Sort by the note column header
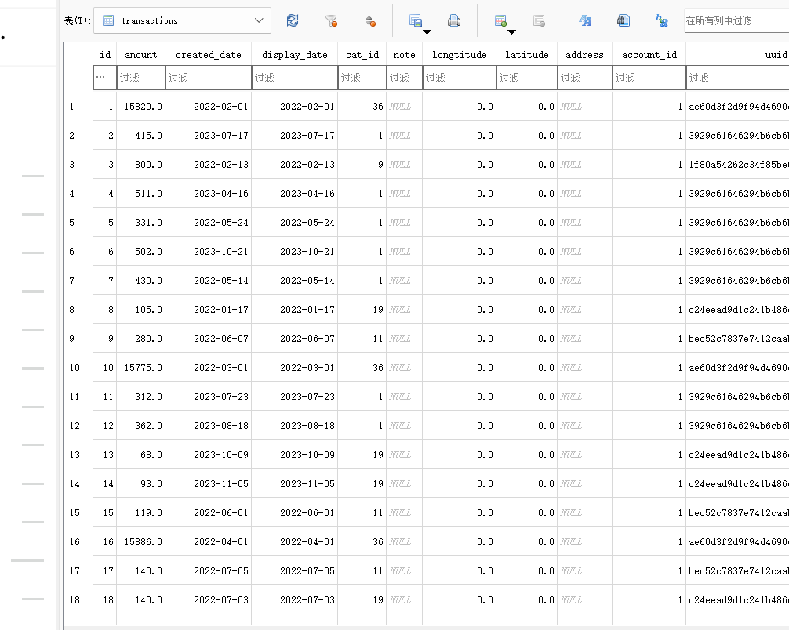The image size is (789, 630). pyautogui.click(x=405, y=54)
